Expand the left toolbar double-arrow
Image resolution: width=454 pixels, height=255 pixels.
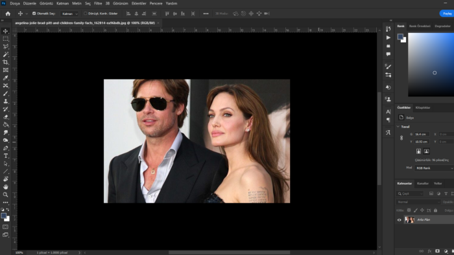[x=3, y=20]
